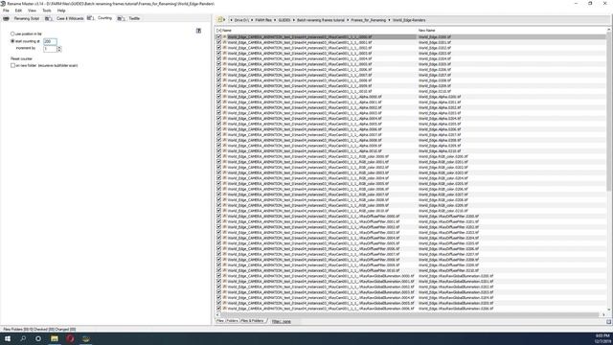Select the 'start counting at' radio button
Screen dimensions: 613x345
click(x=12, y=41)
